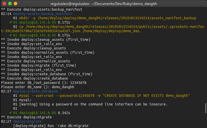Click the '39c1bdd76790a733656fe9d3561a4167.json' text
Screen dimensions: 207x128
pos(43,31)
